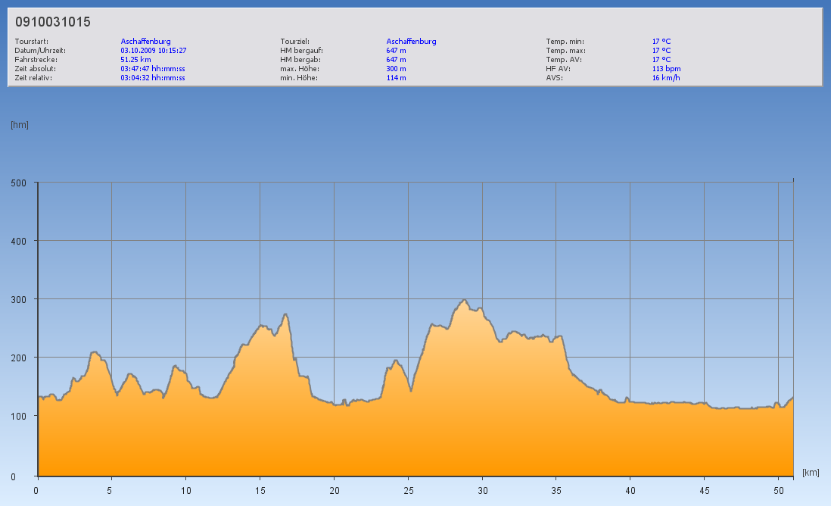The width and height of the screenshot is (831, 506).
Task: Click the Fahrstrecke value 51.25 km
Action: coord(136,59)
